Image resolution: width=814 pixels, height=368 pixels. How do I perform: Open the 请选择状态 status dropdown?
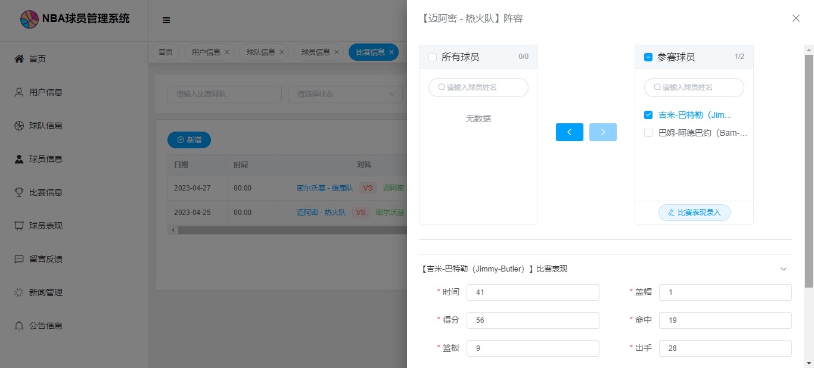pyautogui.click(x=345, y=94)
